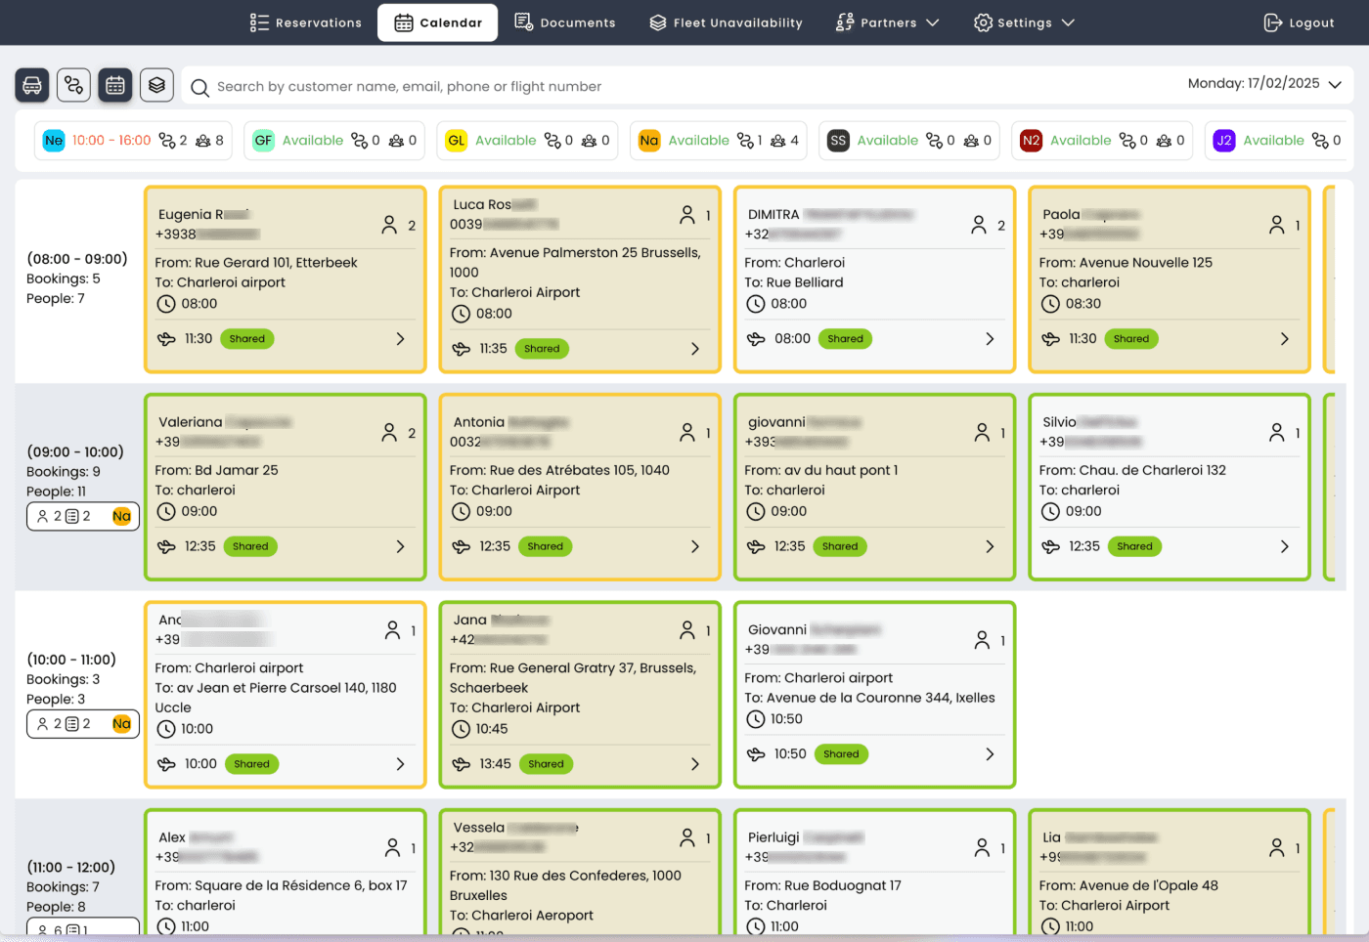Open the Fleet Unavailability tab
The width and height of the screenshot is (1369, 942).
point(727,22)
